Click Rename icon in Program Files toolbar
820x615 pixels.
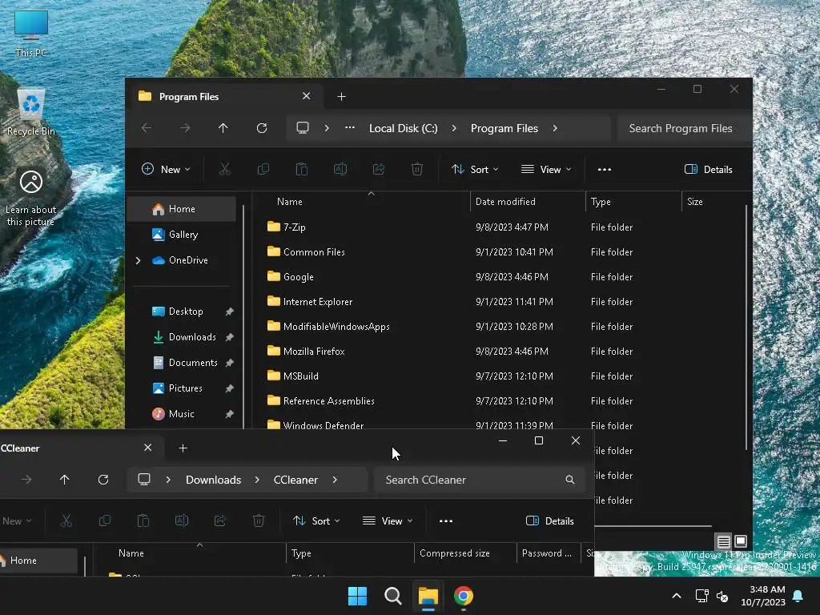[340, 169]
